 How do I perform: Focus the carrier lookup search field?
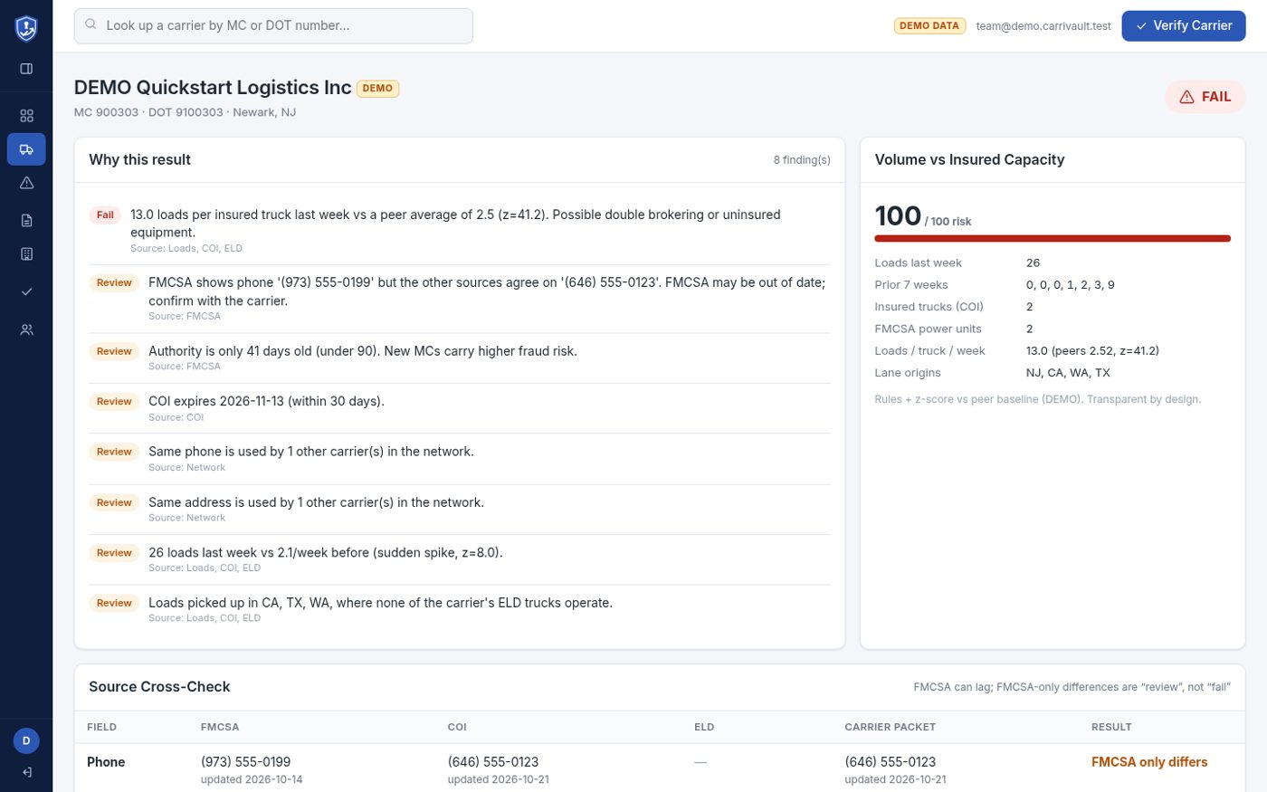click(x=273, y=25)
